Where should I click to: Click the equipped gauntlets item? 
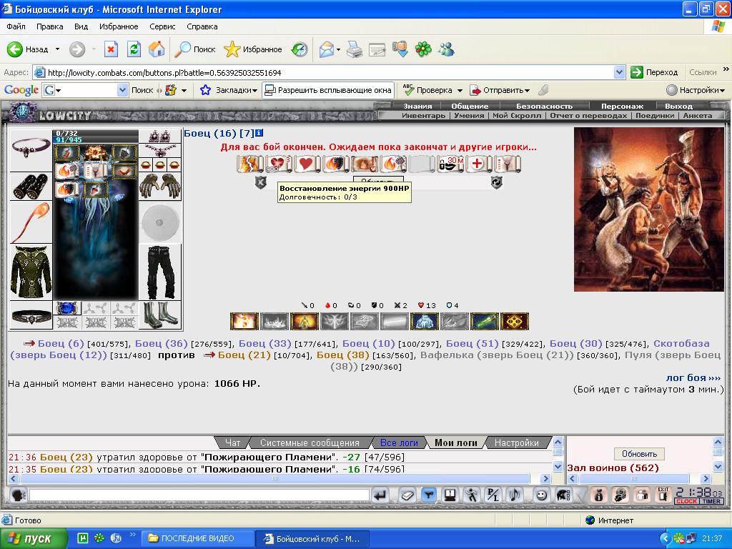pyautogui.click(x=160, y=187)
